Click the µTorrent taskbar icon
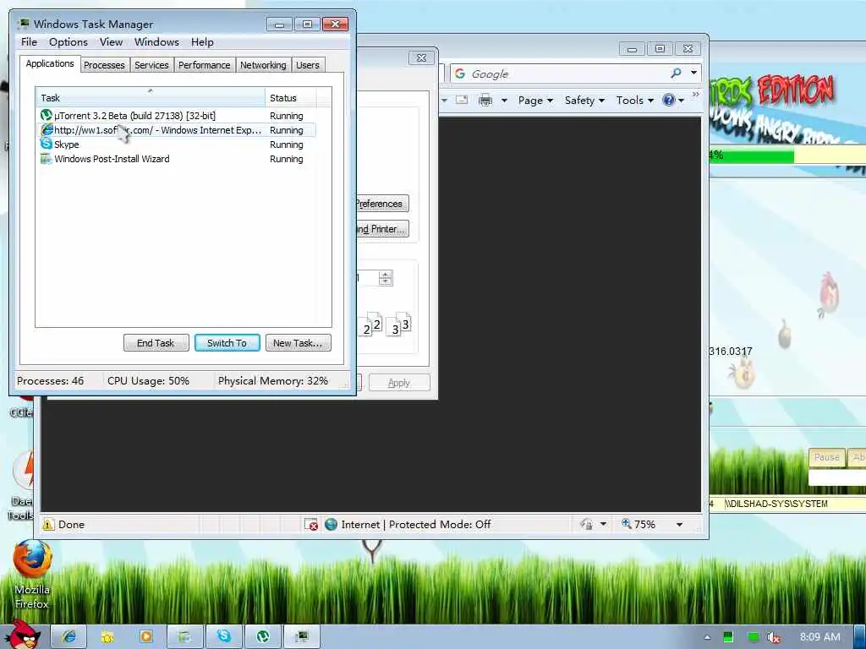 263,636
